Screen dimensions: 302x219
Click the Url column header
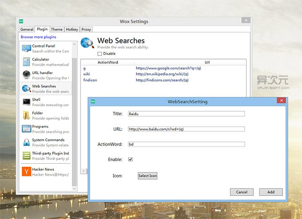207,62
